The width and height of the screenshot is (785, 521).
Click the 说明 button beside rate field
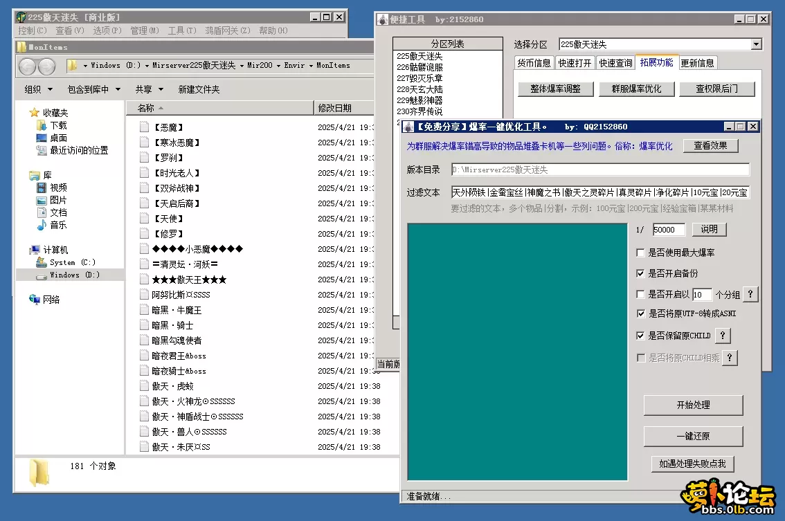(709, 229)
